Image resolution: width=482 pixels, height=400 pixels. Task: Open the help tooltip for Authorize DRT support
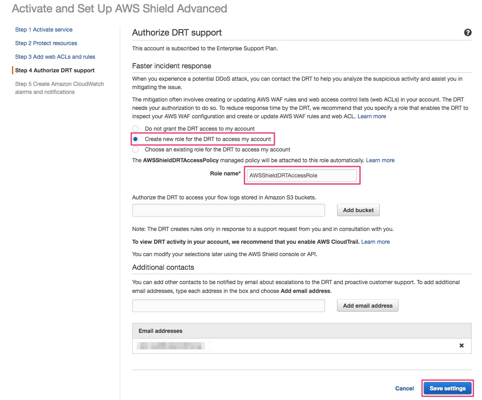point(467,32)
